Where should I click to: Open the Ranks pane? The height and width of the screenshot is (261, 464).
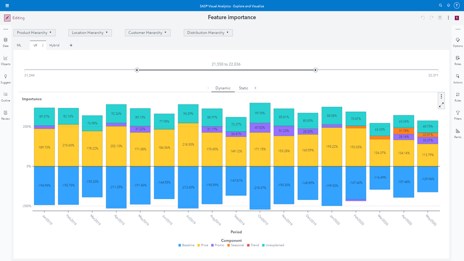(x=458, y=133)
